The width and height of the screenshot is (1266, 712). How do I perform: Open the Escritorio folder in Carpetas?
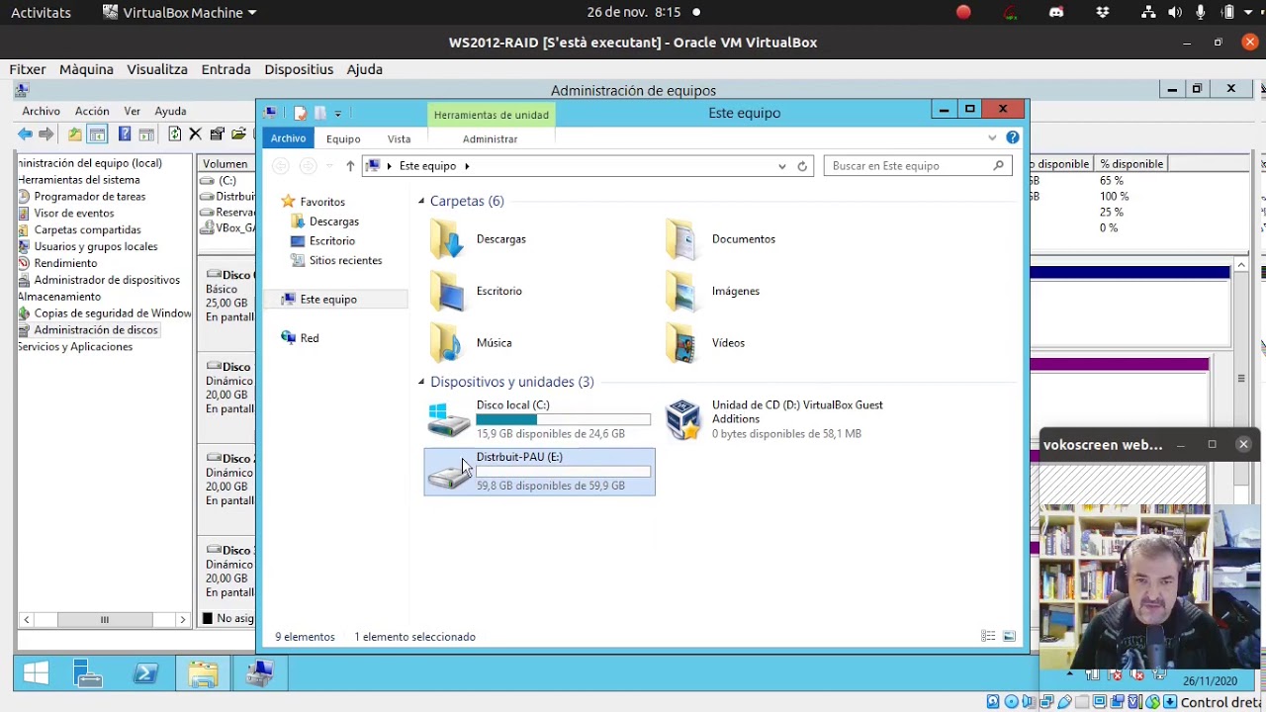click(477, 291)
